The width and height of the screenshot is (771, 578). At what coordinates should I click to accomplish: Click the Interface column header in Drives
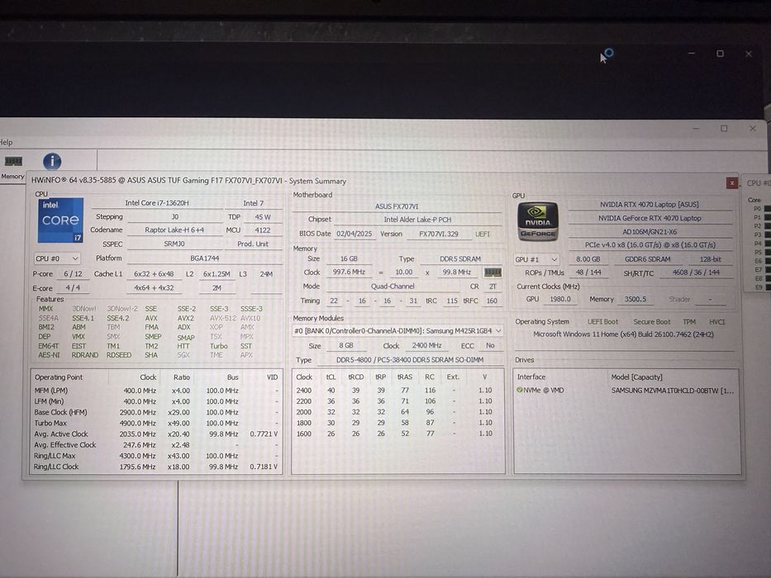pyautogui.click(x=531, y=377)
